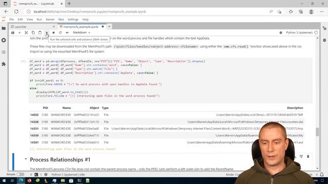Enable debugger via toolbar bug icon
328x184 pixels.
click(281, 33)
